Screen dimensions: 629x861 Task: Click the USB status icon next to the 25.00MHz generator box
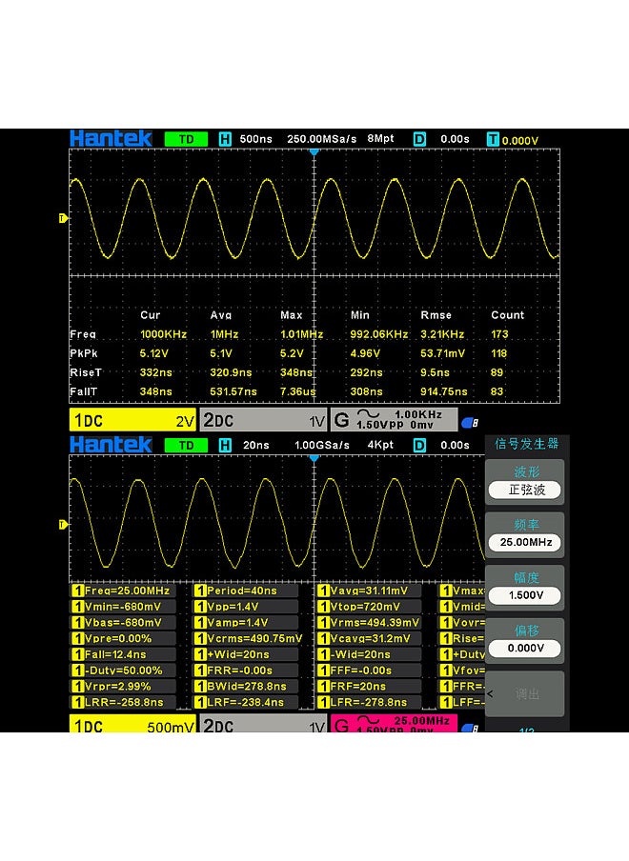[470, 728]
